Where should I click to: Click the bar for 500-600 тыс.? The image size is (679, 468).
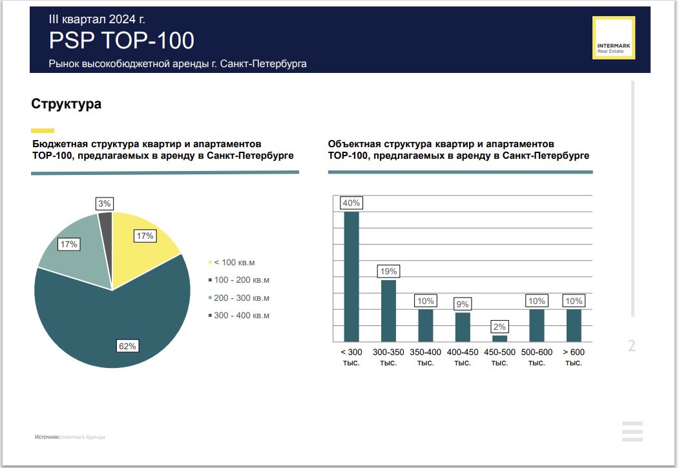pyautogui.click(x=537, y=326)
